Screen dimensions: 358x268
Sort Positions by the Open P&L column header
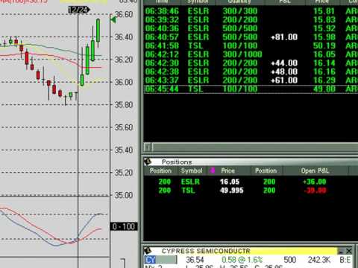315,170
